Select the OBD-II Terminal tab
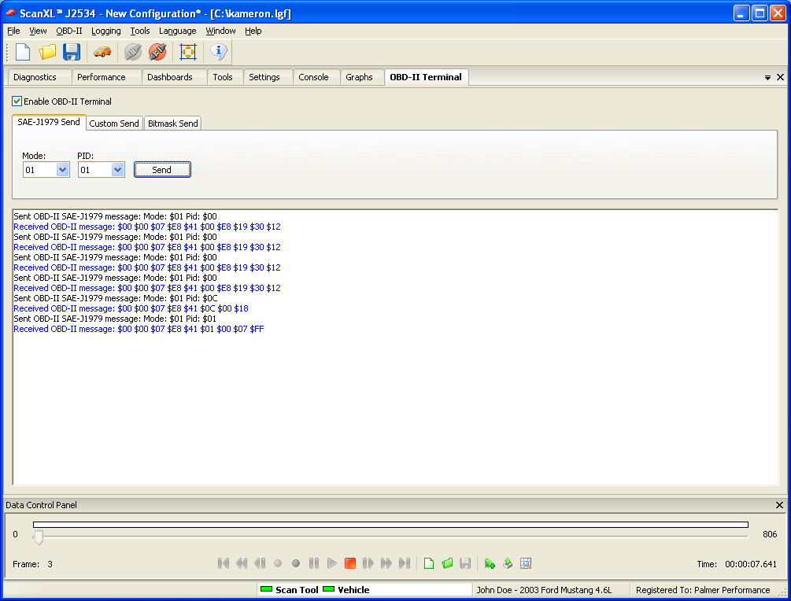The image size is (791, 601). pos(426,77)
